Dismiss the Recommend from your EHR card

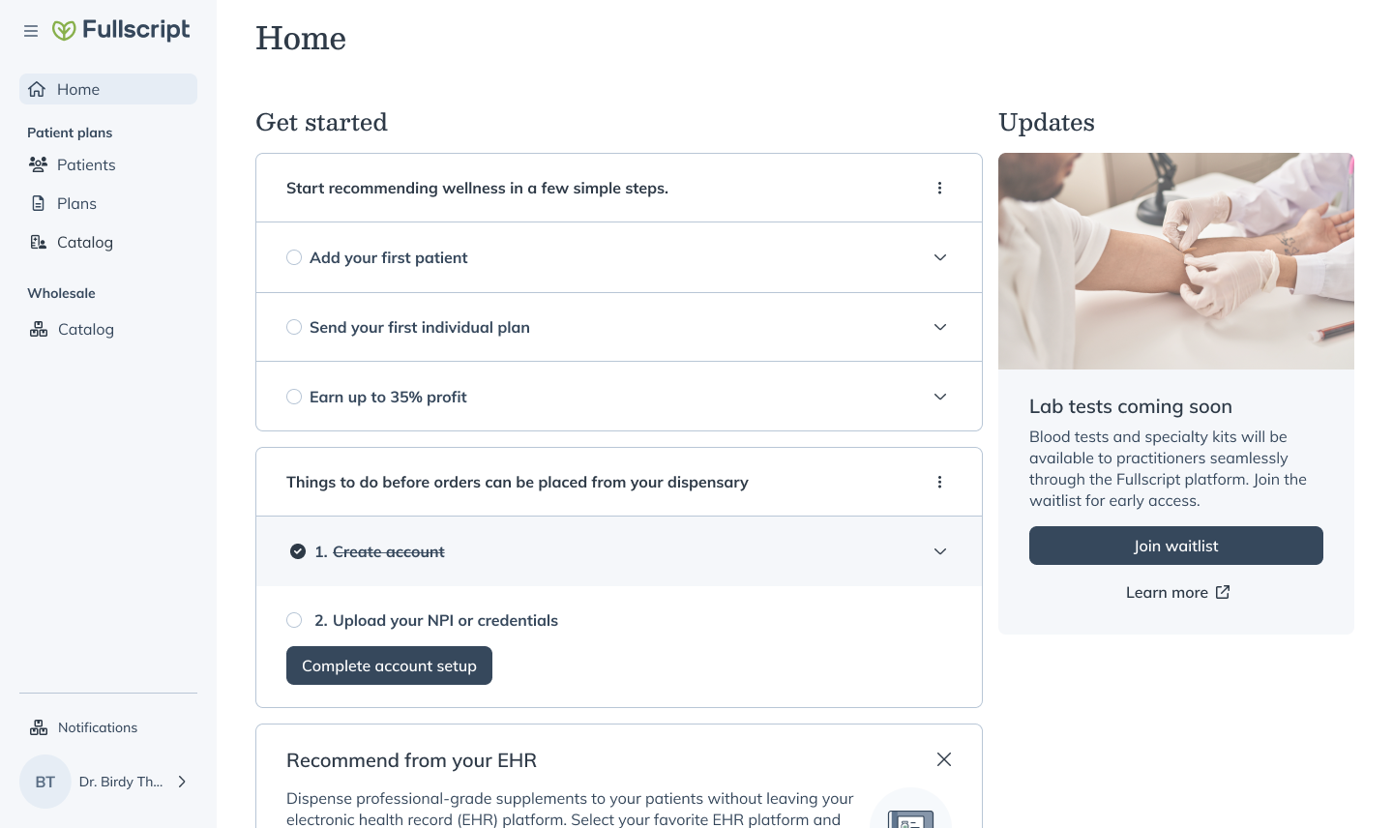(944, 759)
